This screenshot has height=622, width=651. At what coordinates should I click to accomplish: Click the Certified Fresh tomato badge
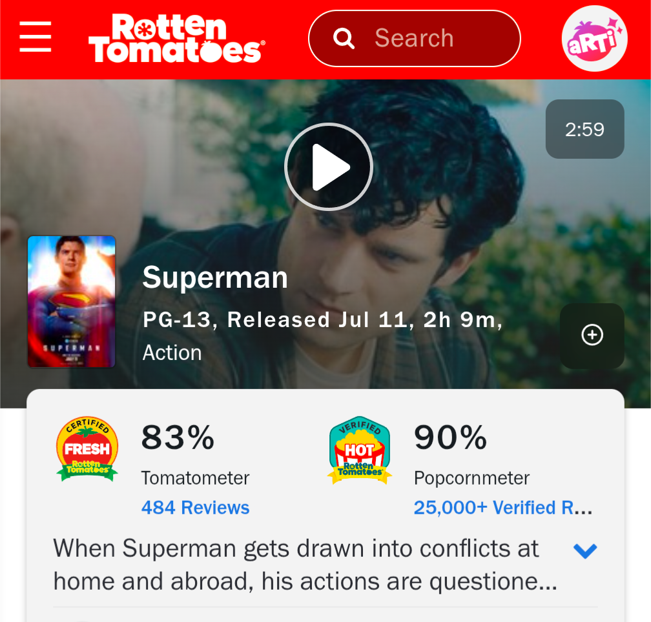pos(87,449)
